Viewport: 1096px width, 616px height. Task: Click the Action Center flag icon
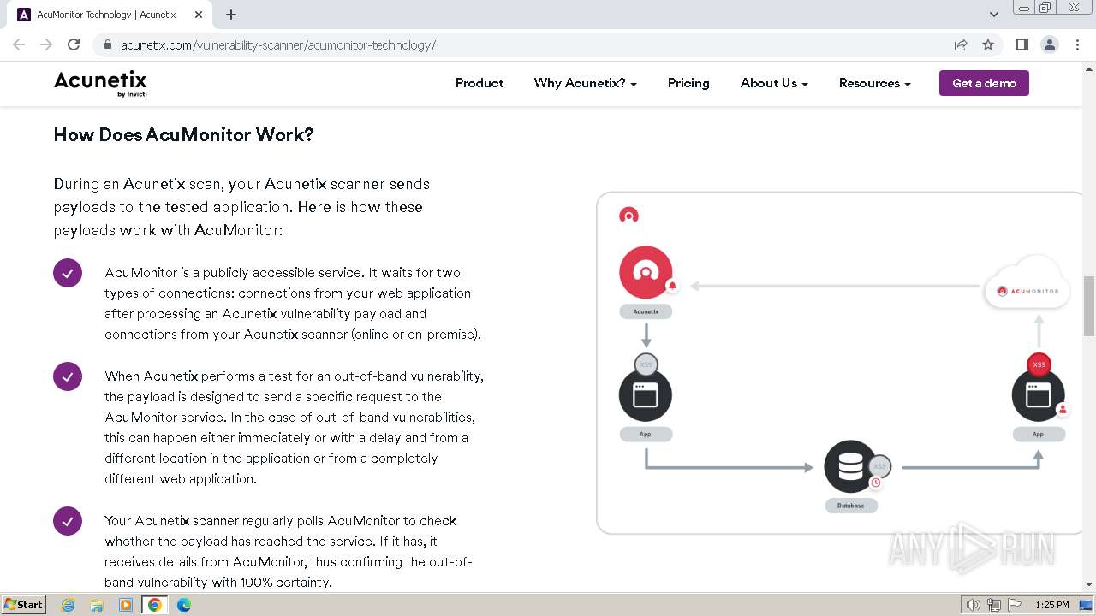1015,605
